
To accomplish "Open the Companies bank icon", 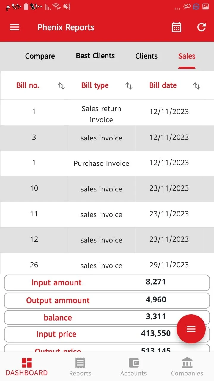I will (x=187, y=363).
